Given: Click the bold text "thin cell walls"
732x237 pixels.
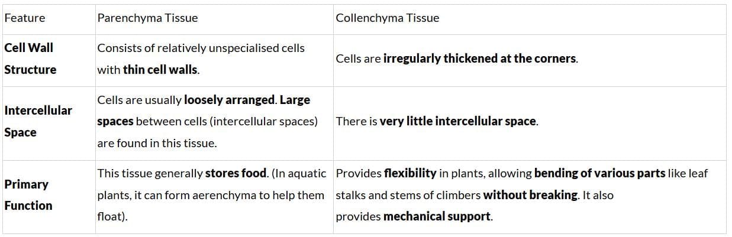Looking at the screenshot, I should coord(160,70).
